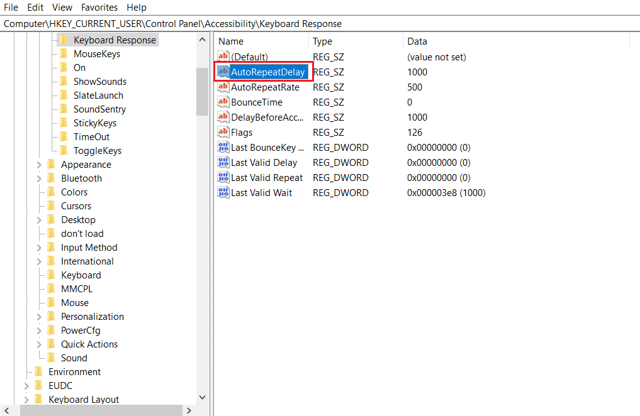Click the Flags string value icon
Screen dimensions: 640x416
pos(223,131)
